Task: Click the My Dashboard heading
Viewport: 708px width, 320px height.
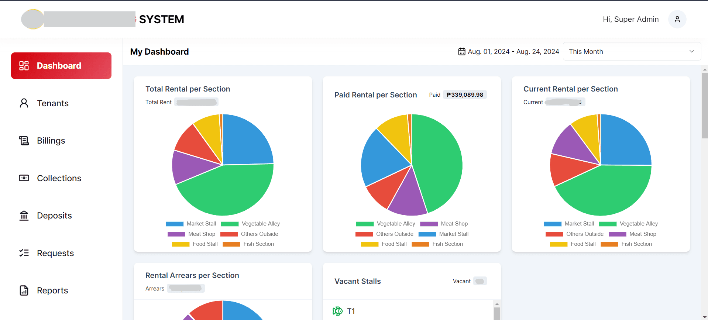Action: coord(159,52)
